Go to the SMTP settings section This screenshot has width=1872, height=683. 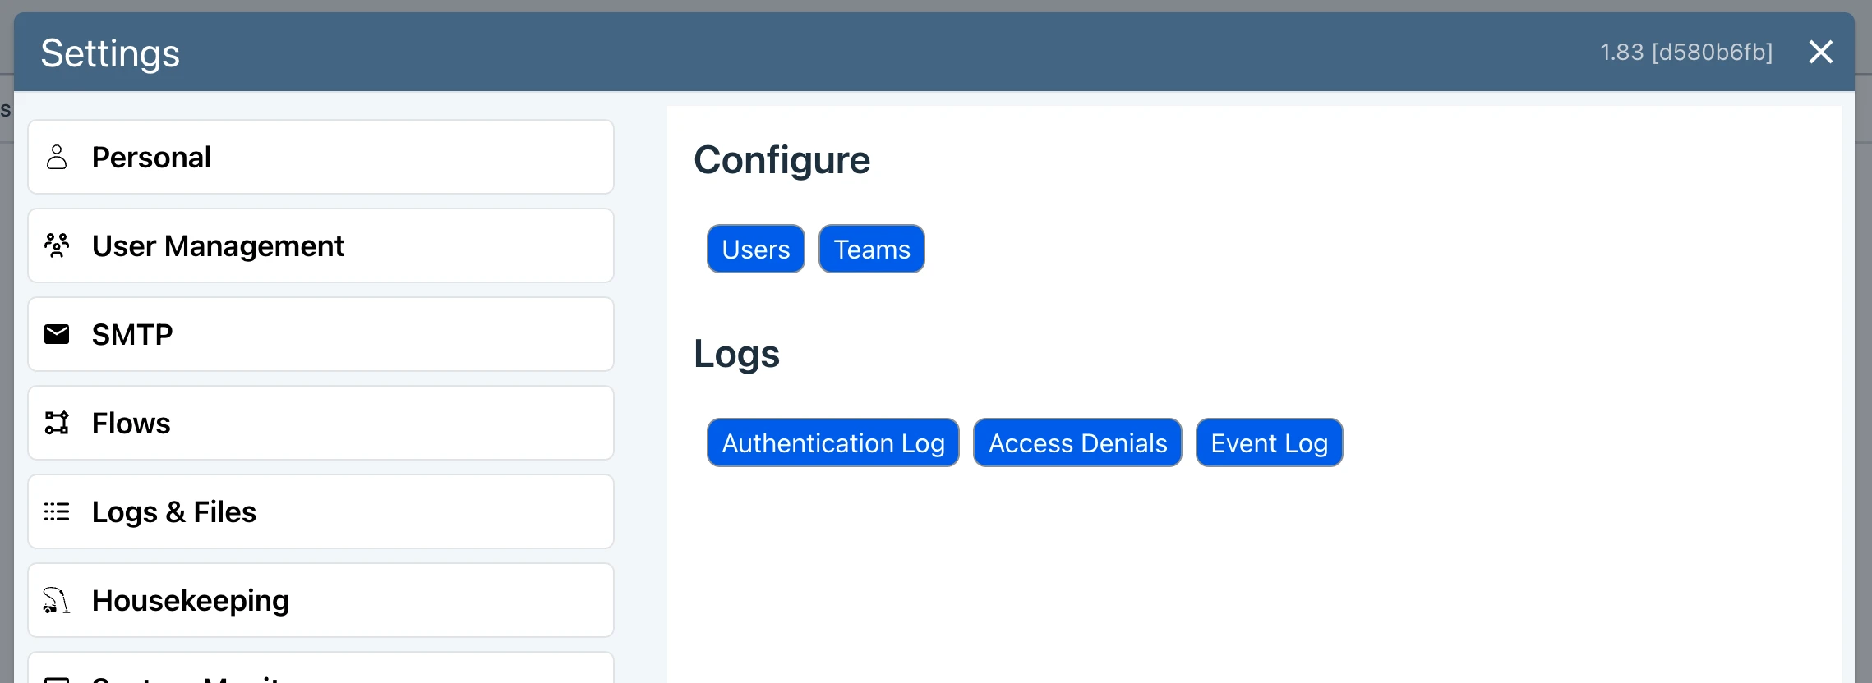320,334
